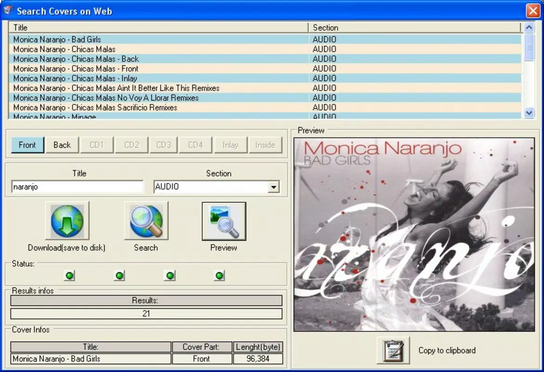This screenshot has width=544, height=372.
Task: Click the results list scroll down arrow
Action: coord(529,113)
